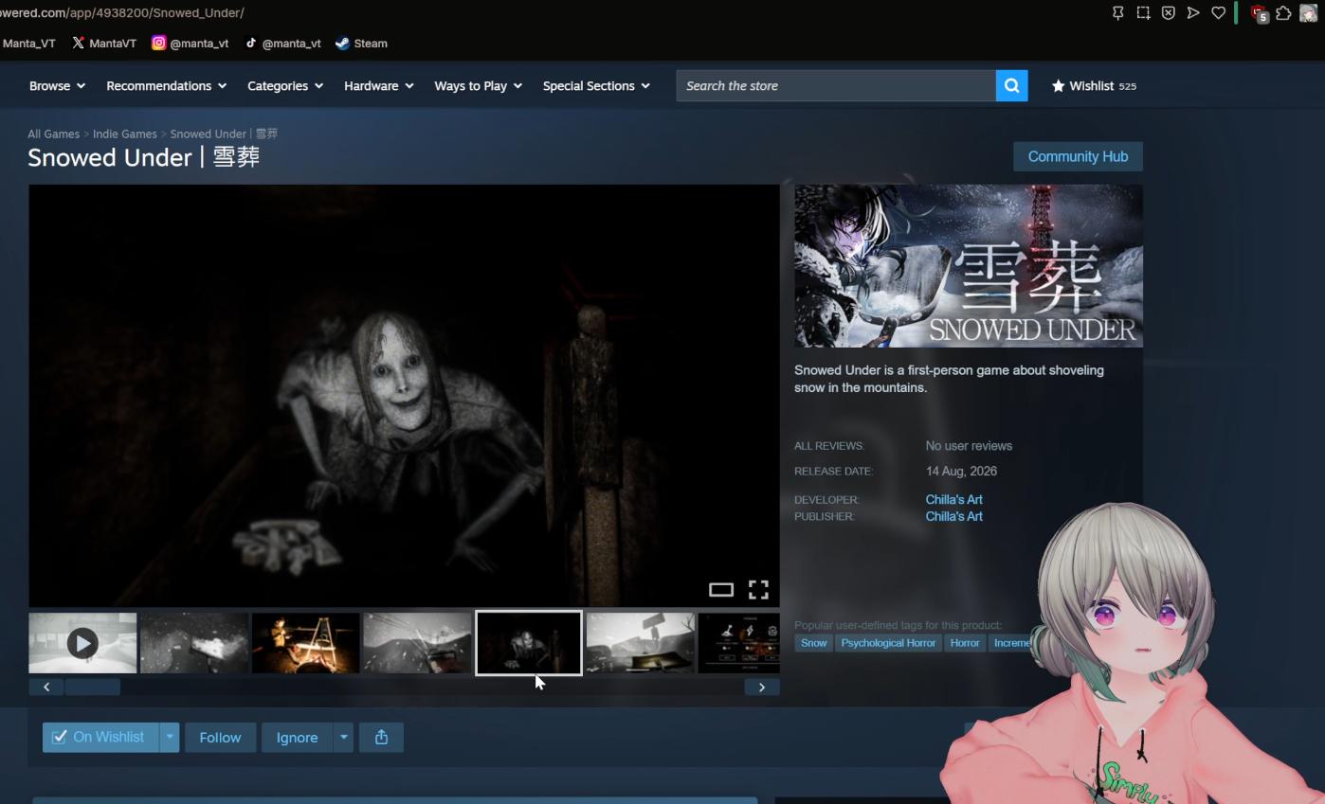Click the heart bookmark icon in the browser toolbar
This screenshot has height=804, width=1325.
(x=1219, y=13)
